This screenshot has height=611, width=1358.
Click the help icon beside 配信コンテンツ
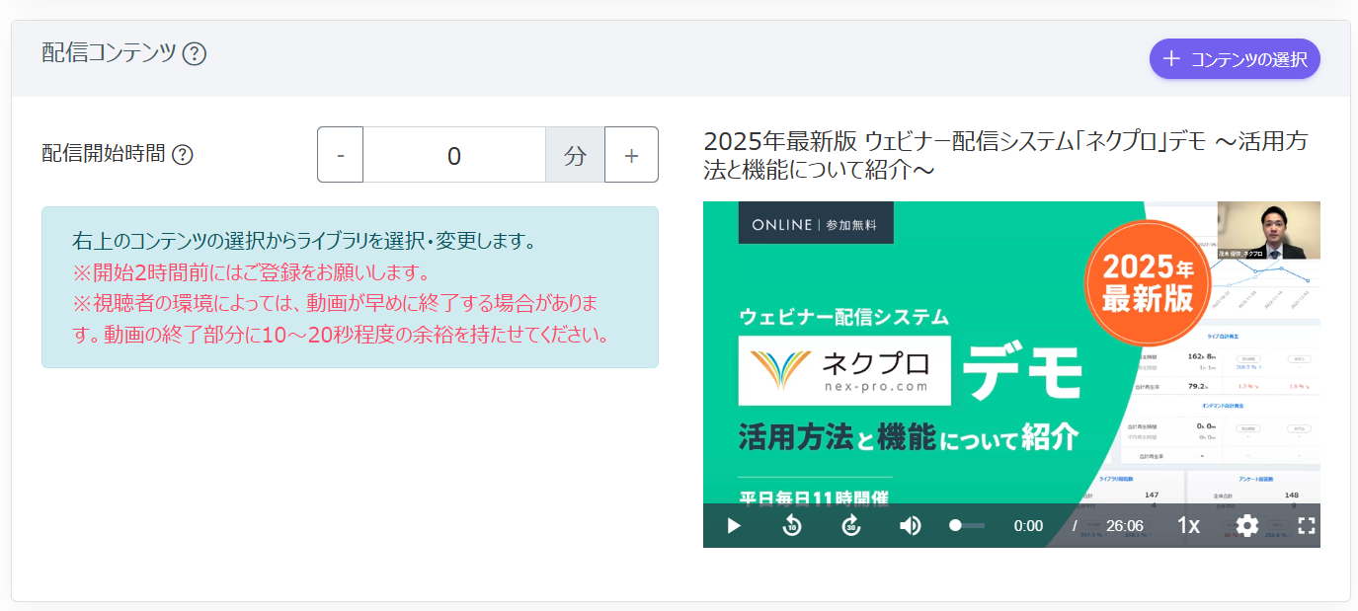(x=195, y=54)
